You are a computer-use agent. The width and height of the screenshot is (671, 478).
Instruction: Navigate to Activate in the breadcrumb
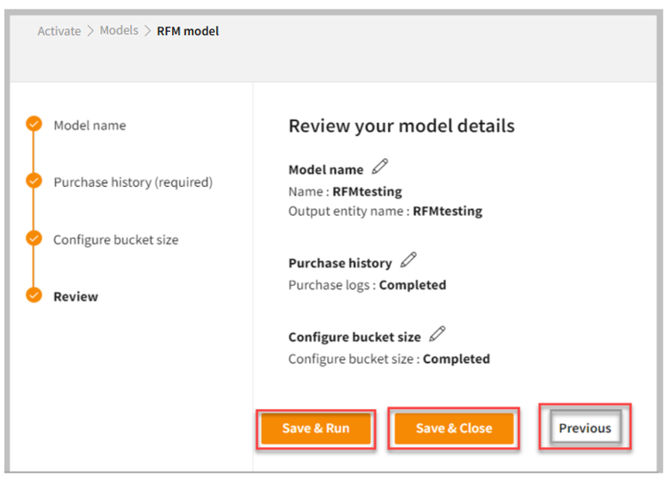click(x=59, y=31)
